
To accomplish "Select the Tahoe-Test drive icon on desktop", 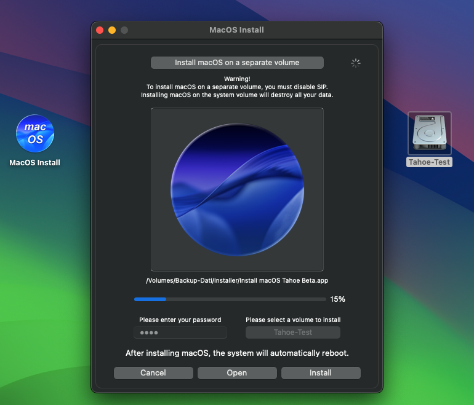I will [x=430, y=133].
